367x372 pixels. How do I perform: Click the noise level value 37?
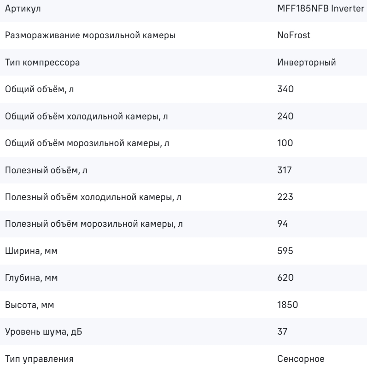point(282,331)
